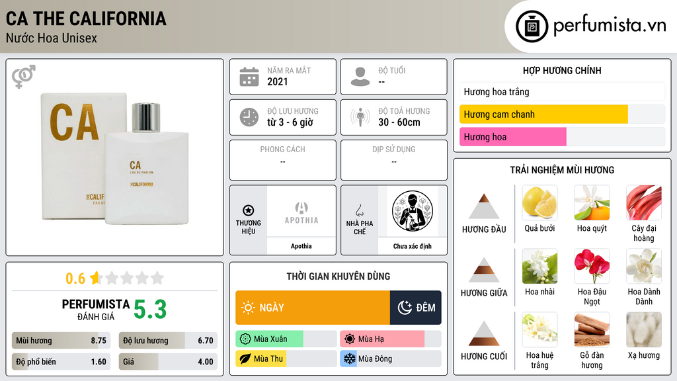This screenshot has height=381, width=677.
Task: Click the perfumista.vn site name
Action: pyautogui.click(x=610, y=26)
